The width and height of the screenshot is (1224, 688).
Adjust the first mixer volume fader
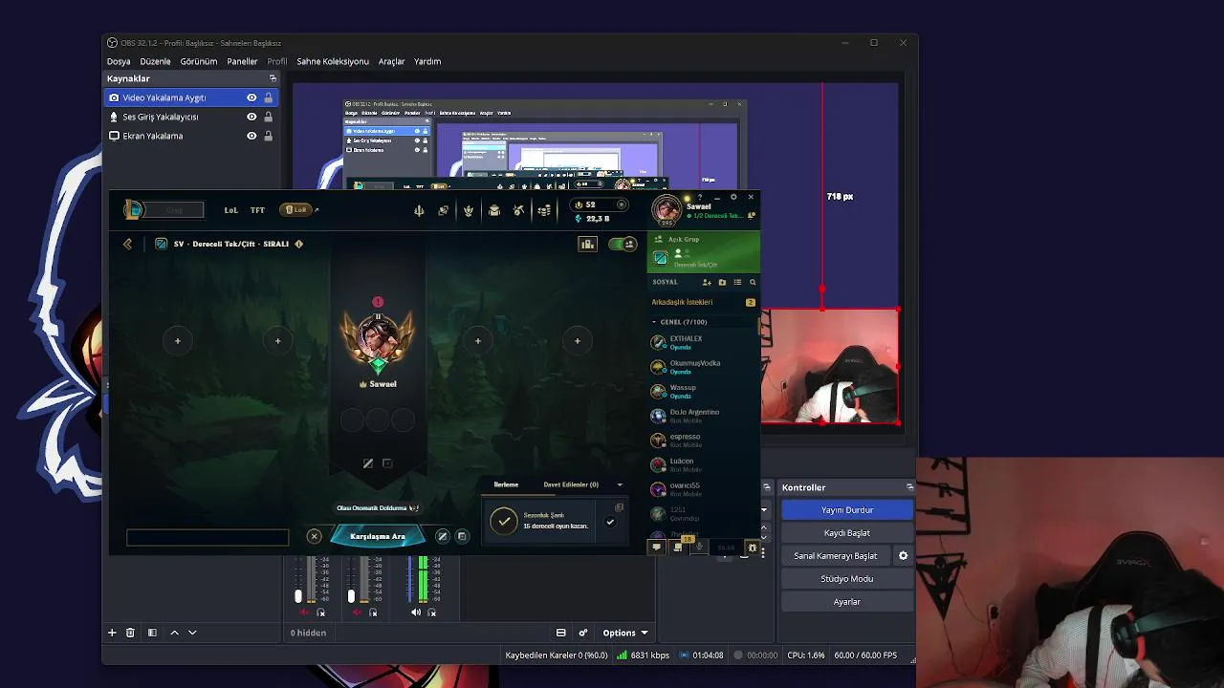pos(298,596)
